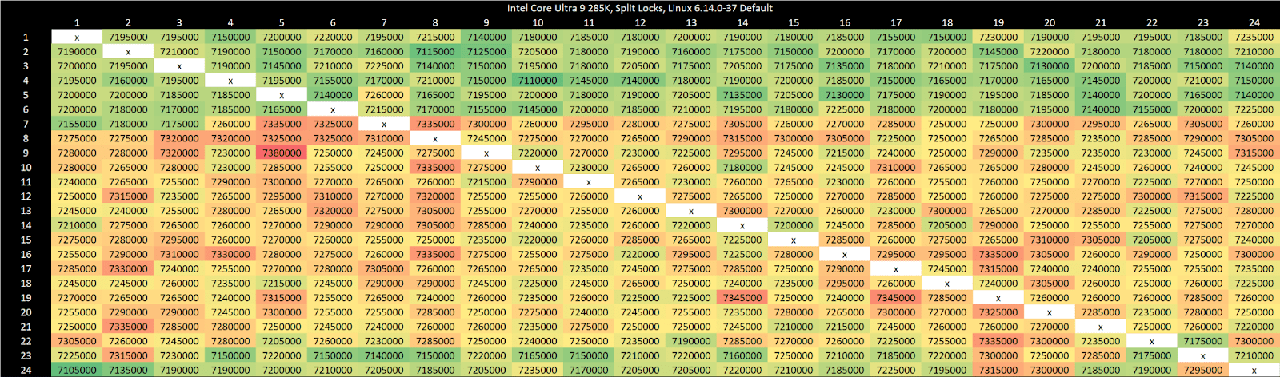
Task: Select column header 17
Action: click(896, 22)
